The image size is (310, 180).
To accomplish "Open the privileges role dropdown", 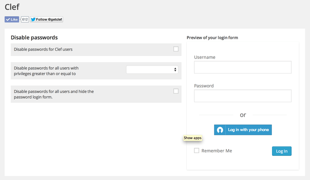I will (152, 70).
